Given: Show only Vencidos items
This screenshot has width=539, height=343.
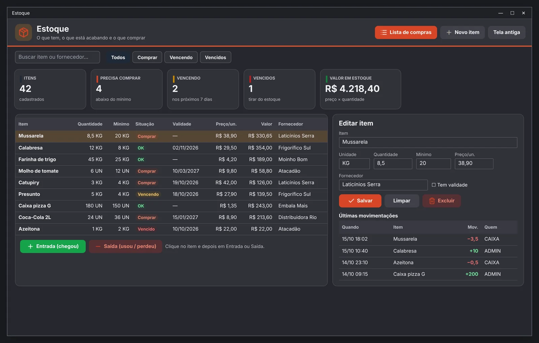Looking at the screenshot, I should coord(216,57).
